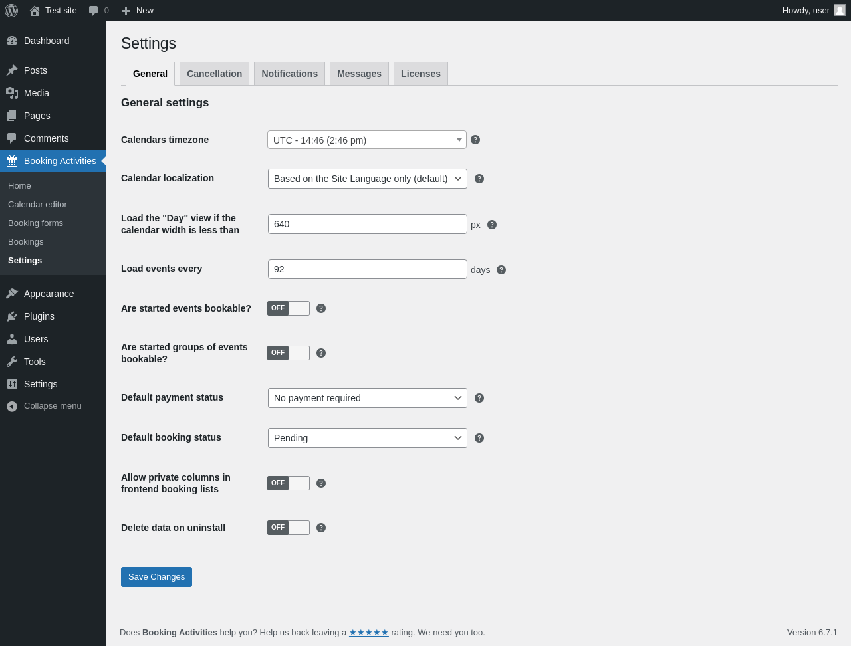Click the Appearance brush icon in sidebar
The image size is (851, 646).
tap(12, 294)
